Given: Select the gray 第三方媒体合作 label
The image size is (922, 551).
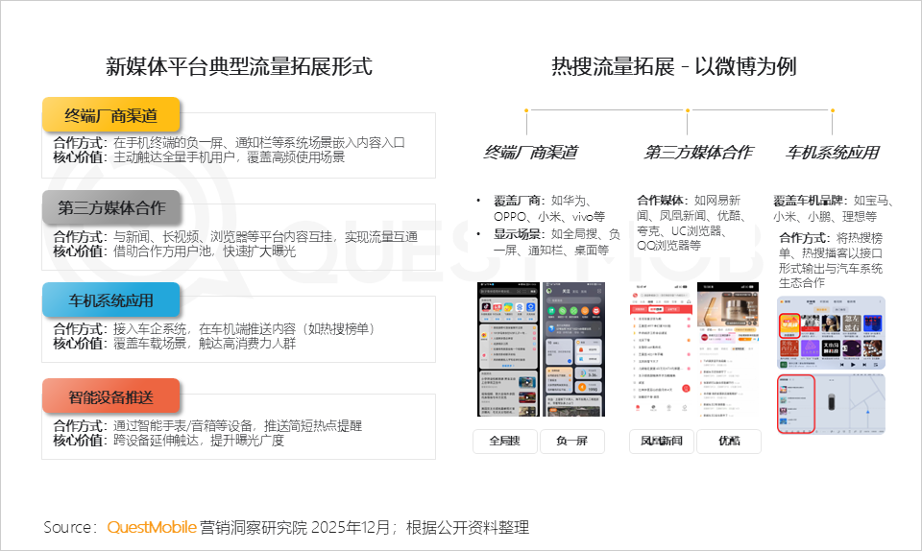Looking at the screenshot, I should pyautogui.click(x=111, y=207).
